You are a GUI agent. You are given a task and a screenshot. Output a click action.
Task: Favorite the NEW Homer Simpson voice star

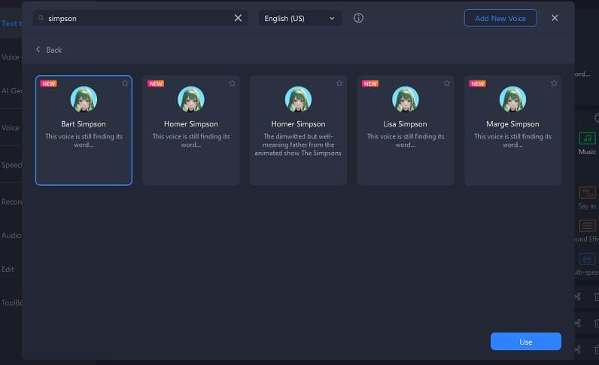pos(232,84)
